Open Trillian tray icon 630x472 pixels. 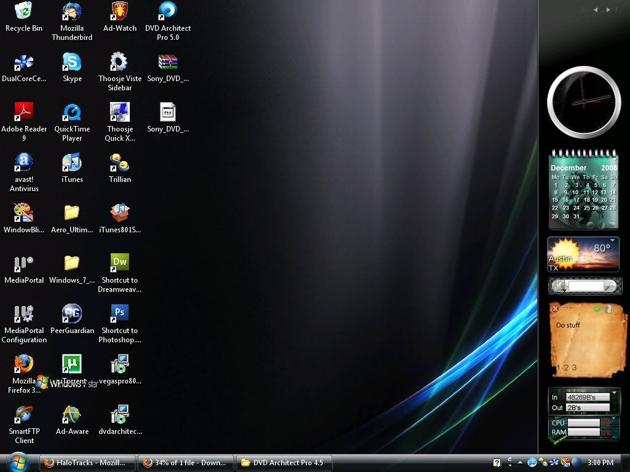pyautogui.click(x=543, y=463)
